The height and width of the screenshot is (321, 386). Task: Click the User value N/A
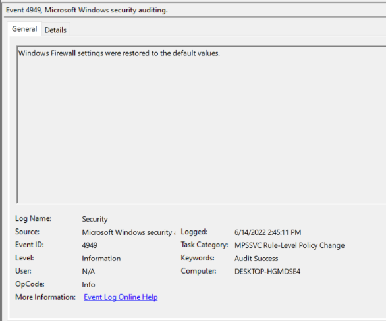click(88, 272)
